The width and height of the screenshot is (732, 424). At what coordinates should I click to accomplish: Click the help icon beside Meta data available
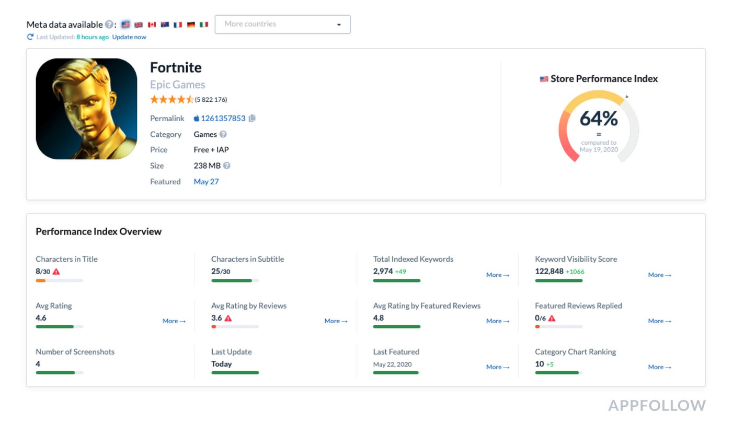click(109, 25)
